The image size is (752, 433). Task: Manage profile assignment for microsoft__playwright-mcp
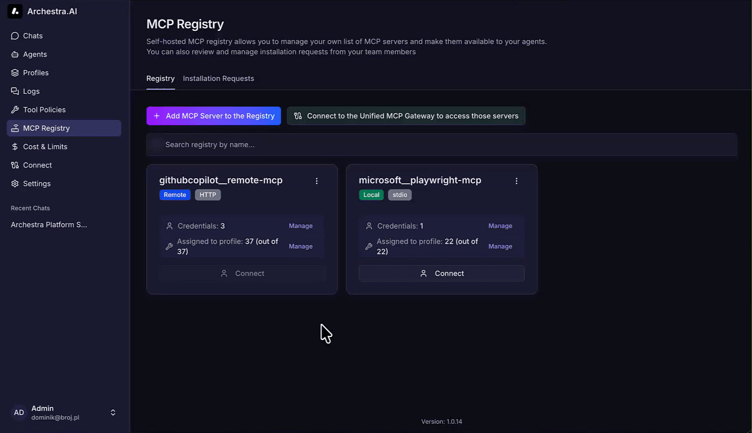[500, 246]
